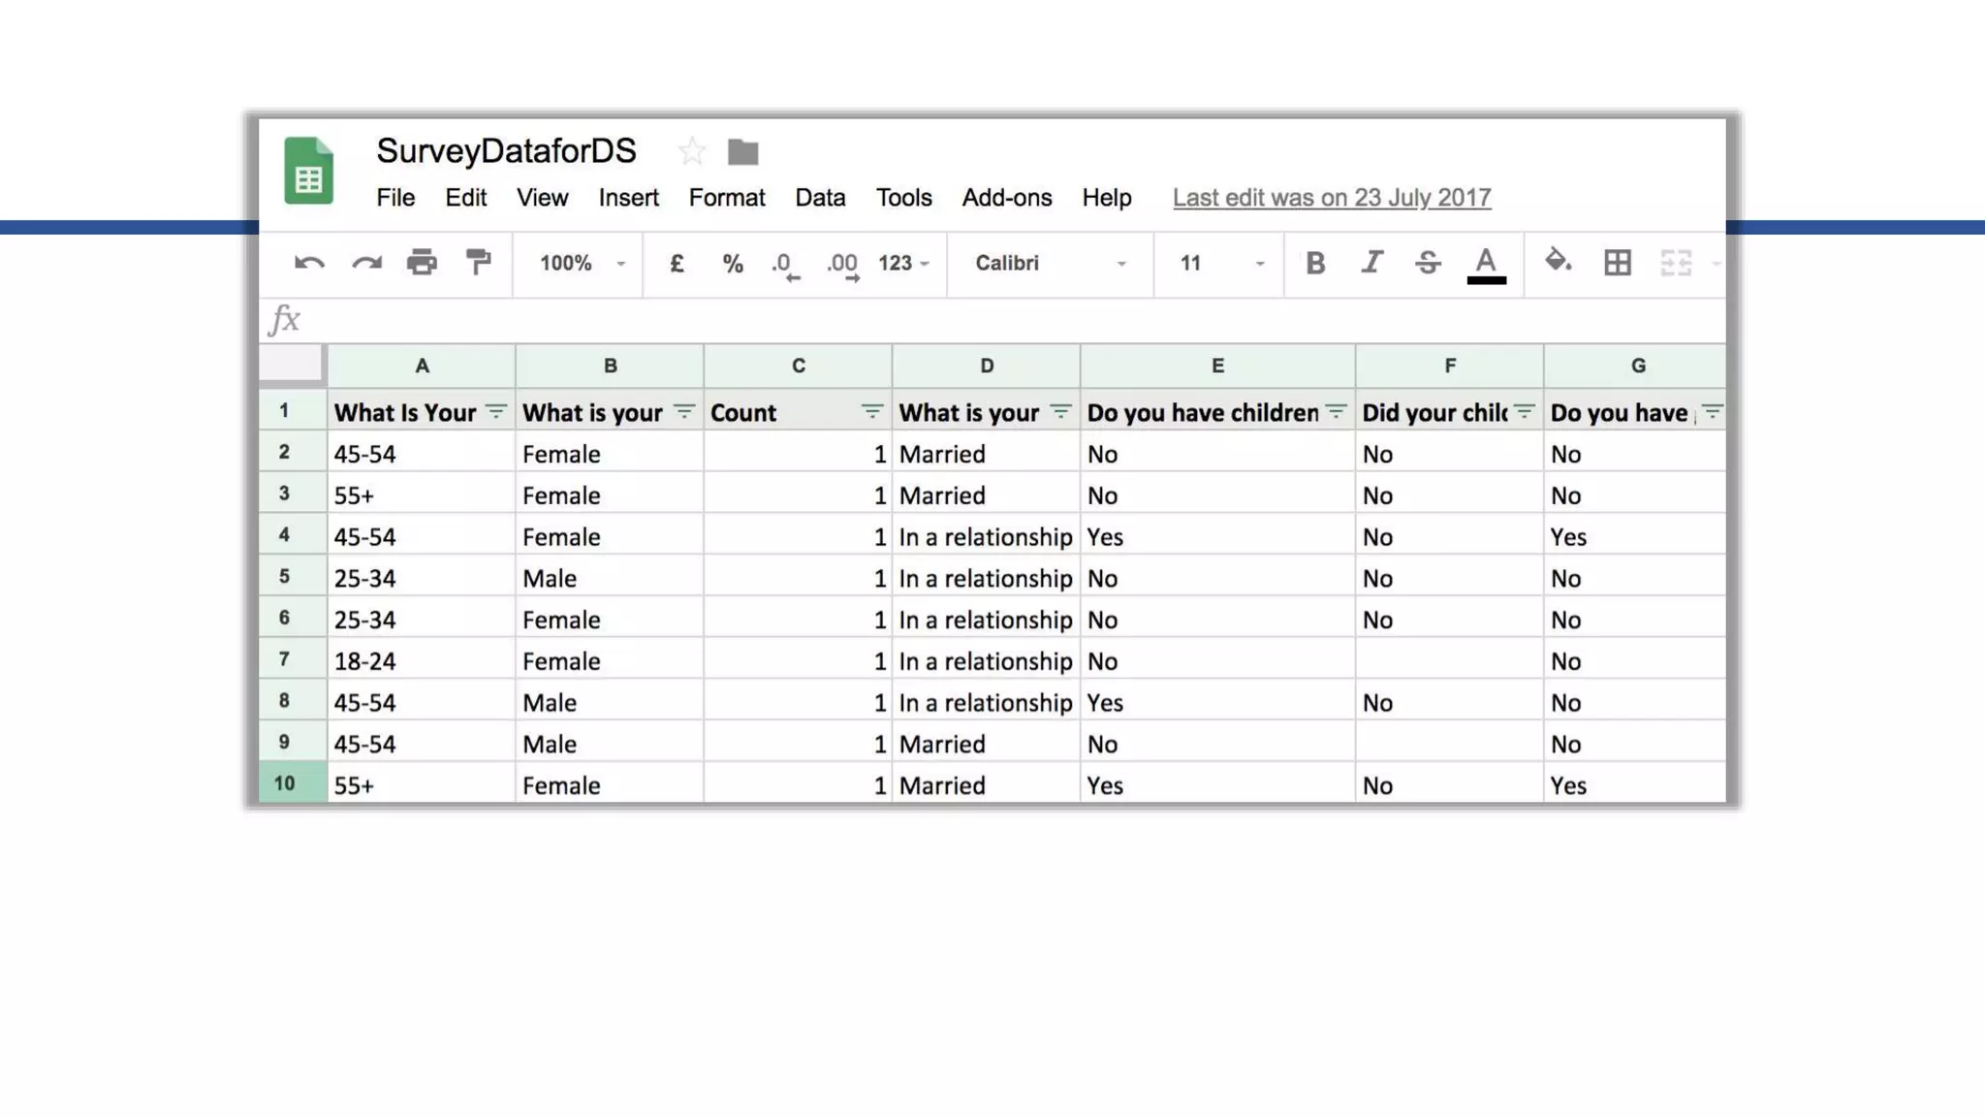Select the paint format roller icon

coord(478,263)
